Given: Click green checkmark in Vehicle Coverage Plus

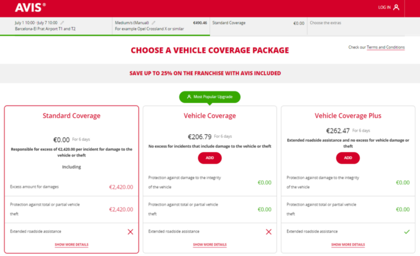Looking at the screenshot, I should pyautogui.click(x=406, y=231).
